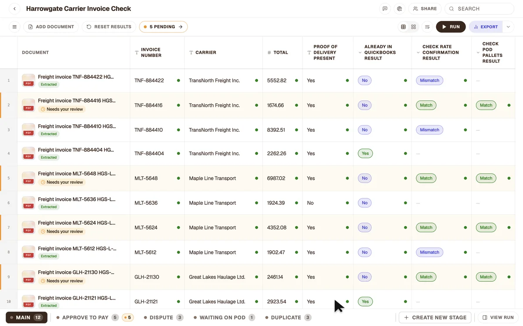Open the hamburger menu icon

pos(14,27)
